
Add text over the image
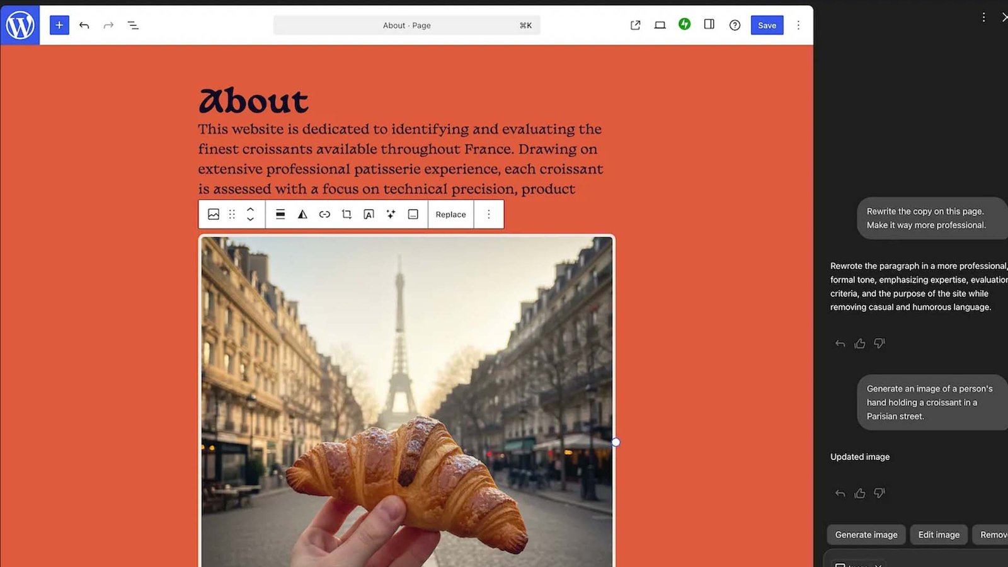pyautogui.click(x=369, y=214)
